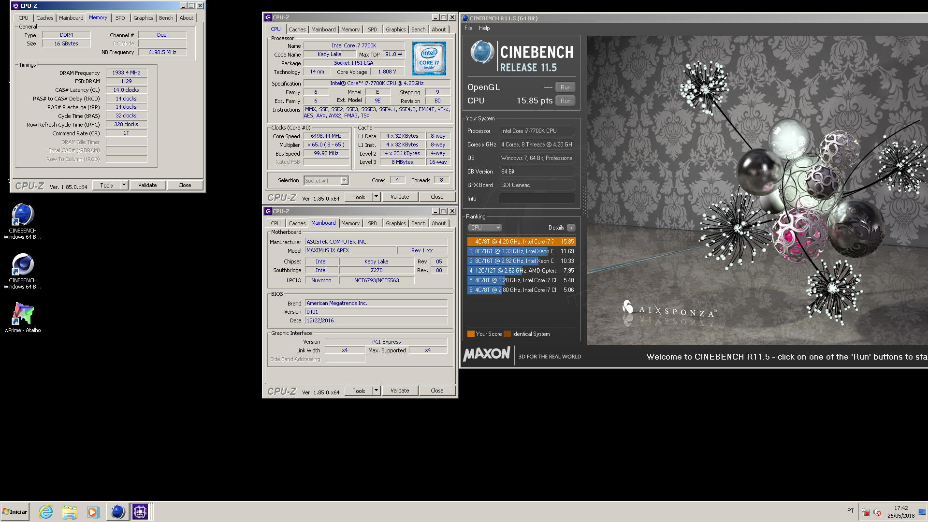The height and width of the screenshot is (522, 928).
Task: Click the Details arrow button in Ranking
Action: click(x=571, y=228)
